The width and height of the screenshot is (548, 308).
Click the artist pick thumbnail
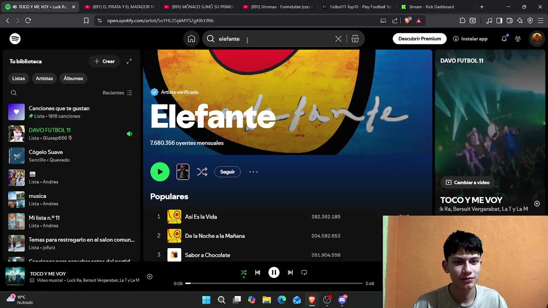click(183, 172)
